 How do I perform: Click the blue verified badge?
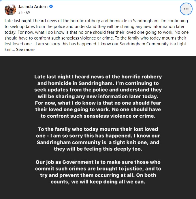point(51,7)
